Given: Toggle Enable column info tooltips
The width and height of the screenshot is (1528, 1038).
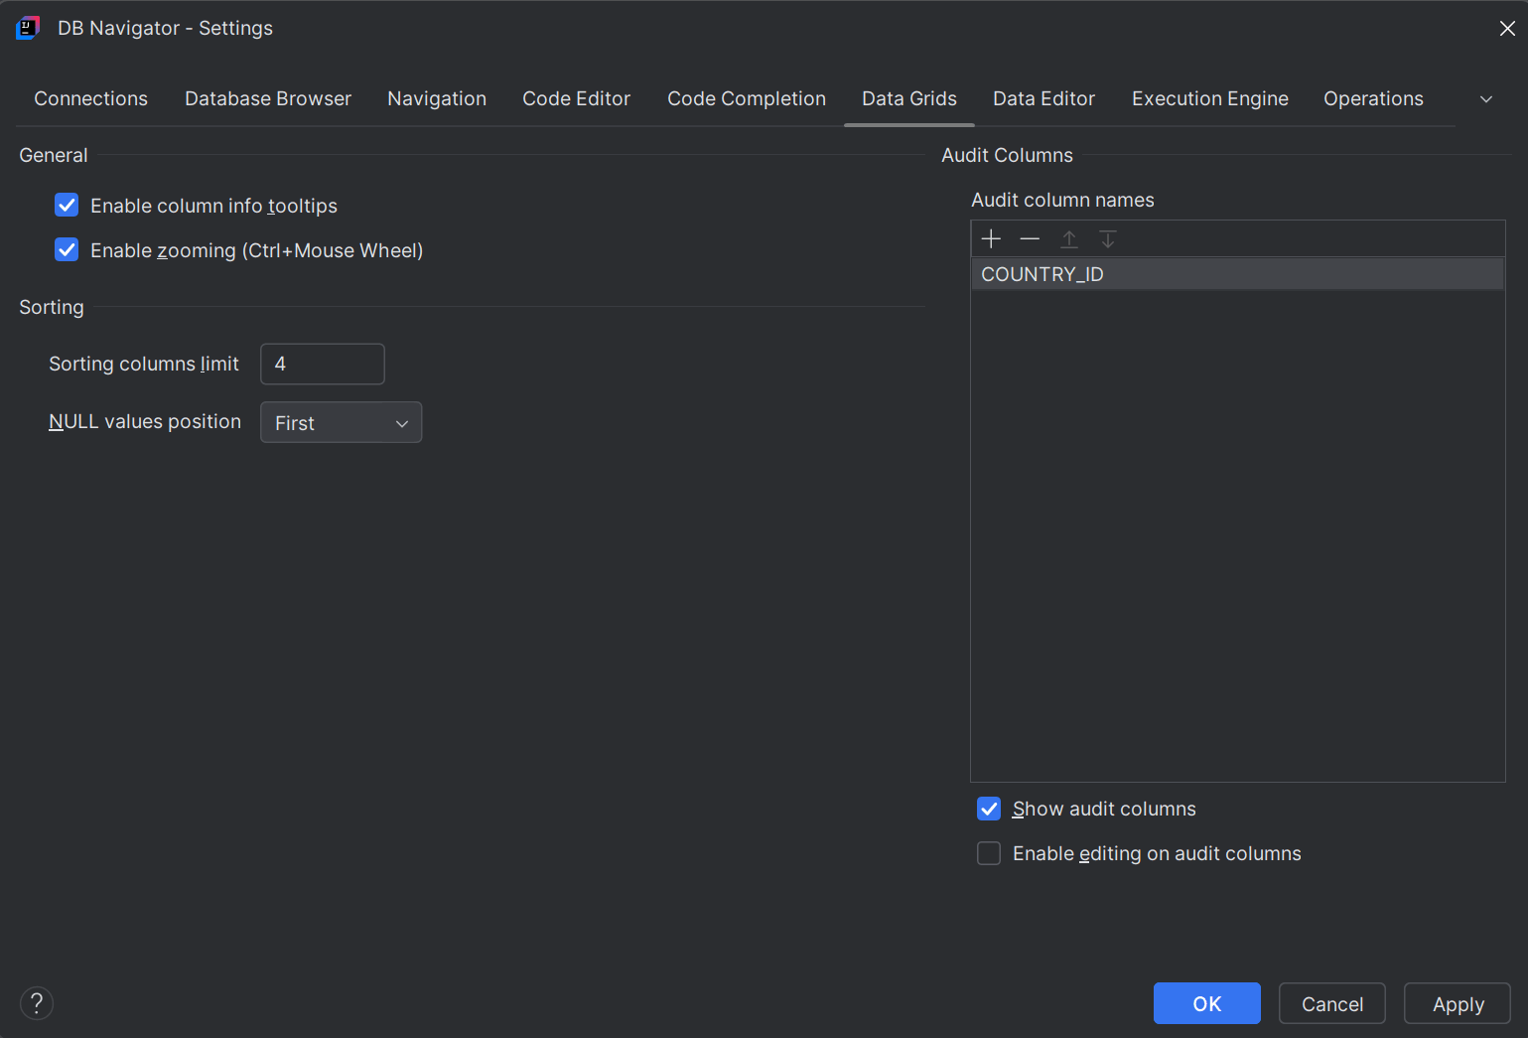Looking at the screenshot, I should (x=67, y=206).
